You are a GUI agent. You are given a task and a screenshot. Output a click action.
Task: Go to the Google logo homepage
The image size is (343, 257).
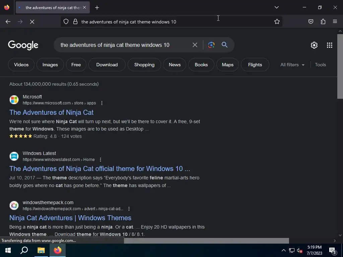click(x=23, y=45)
